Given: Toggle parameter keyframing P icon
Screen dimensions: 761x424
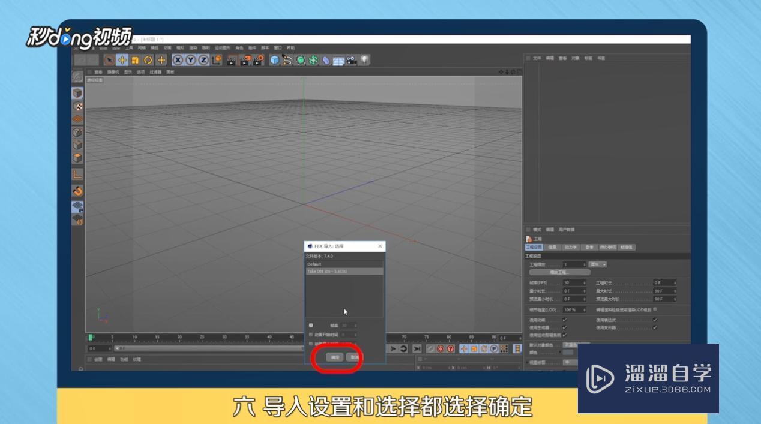Looking at the screenshot, I should (494, 348).
